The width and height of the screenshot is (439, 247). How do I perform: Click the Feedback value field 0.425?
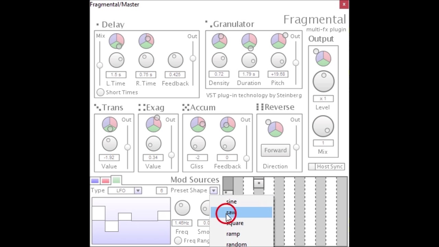tap(175, 74)
